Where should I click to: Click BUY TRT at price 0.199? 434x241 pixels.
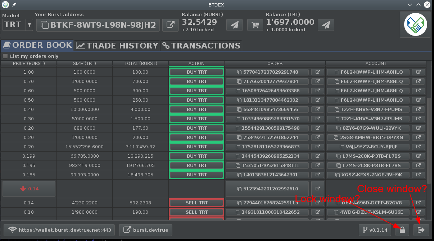[197, 156]
